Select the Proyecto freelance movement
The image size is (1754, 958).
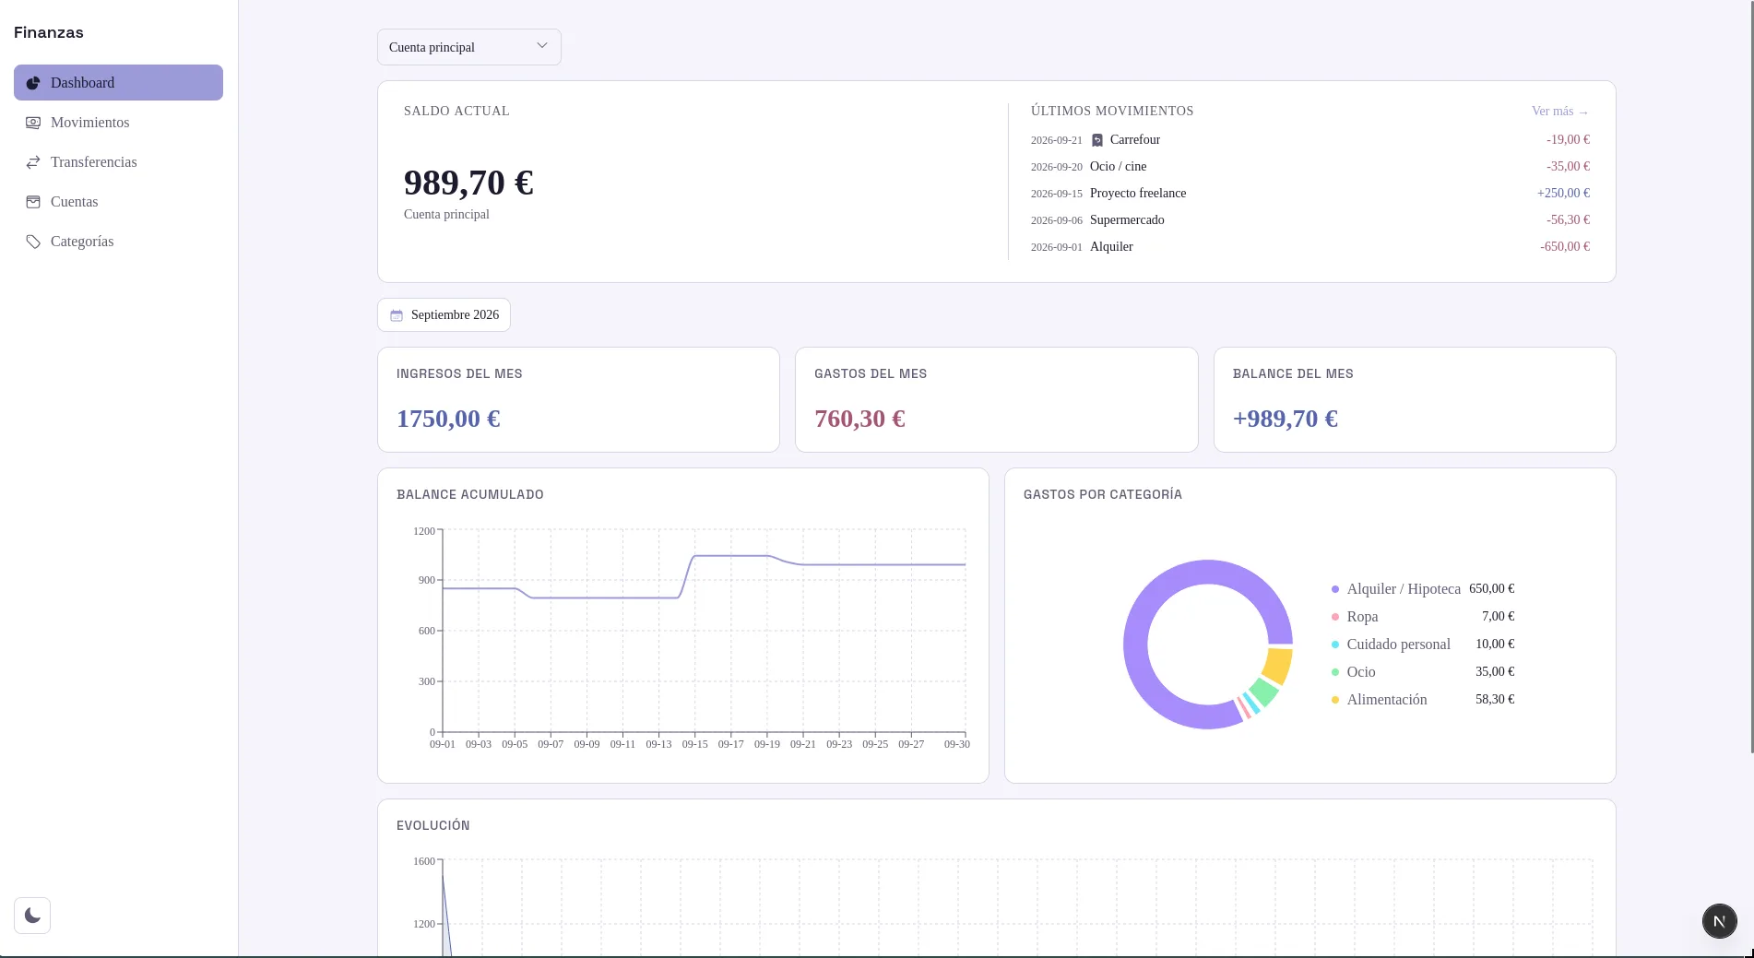1310,194
